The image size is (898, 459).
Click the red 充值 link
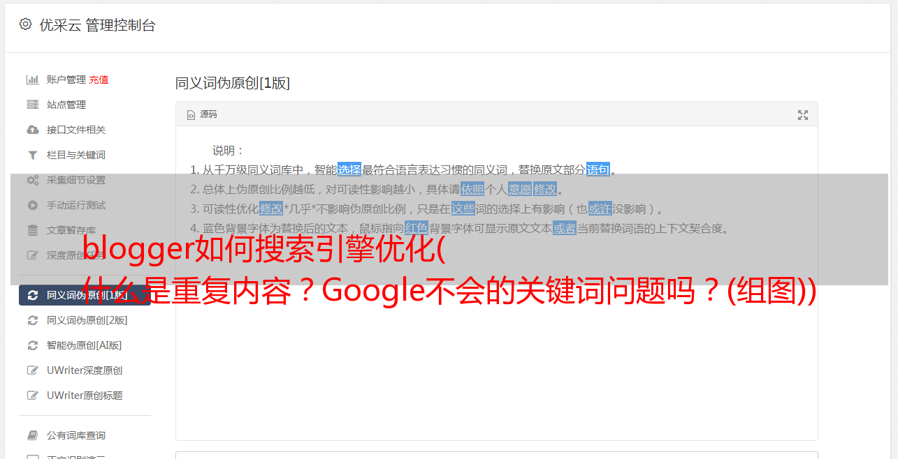[99, 80]
